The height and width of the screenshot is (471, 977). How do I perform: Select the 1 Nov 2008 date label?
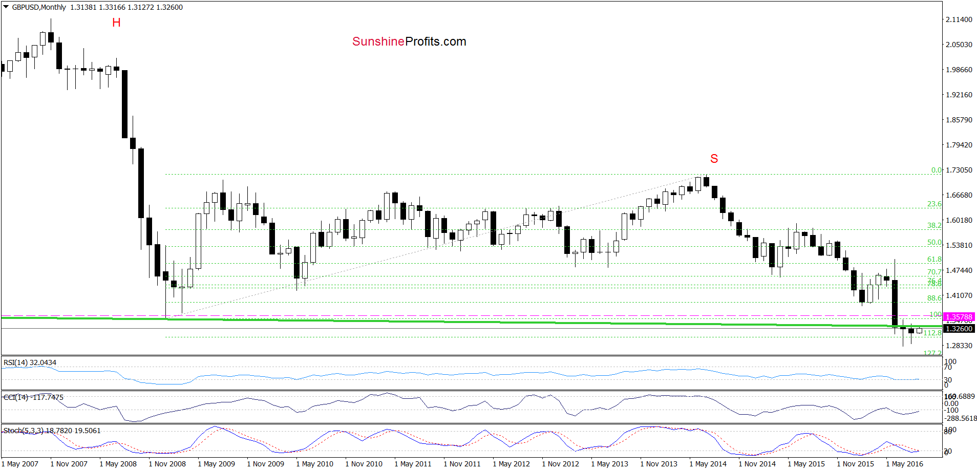pyautogui.click(x=167, y=464)
